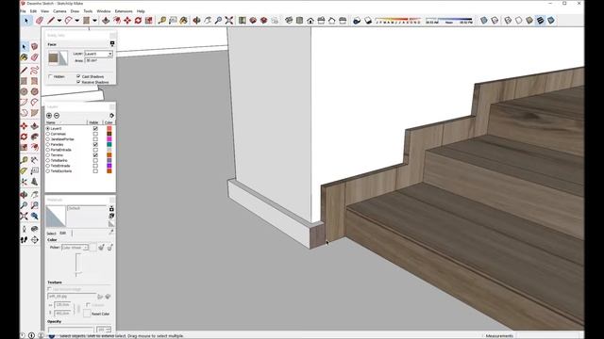The height and width of the screenshot is (339, 604).
Task: Select Make Component tool in left toolbar
Action: coord(35,46)
